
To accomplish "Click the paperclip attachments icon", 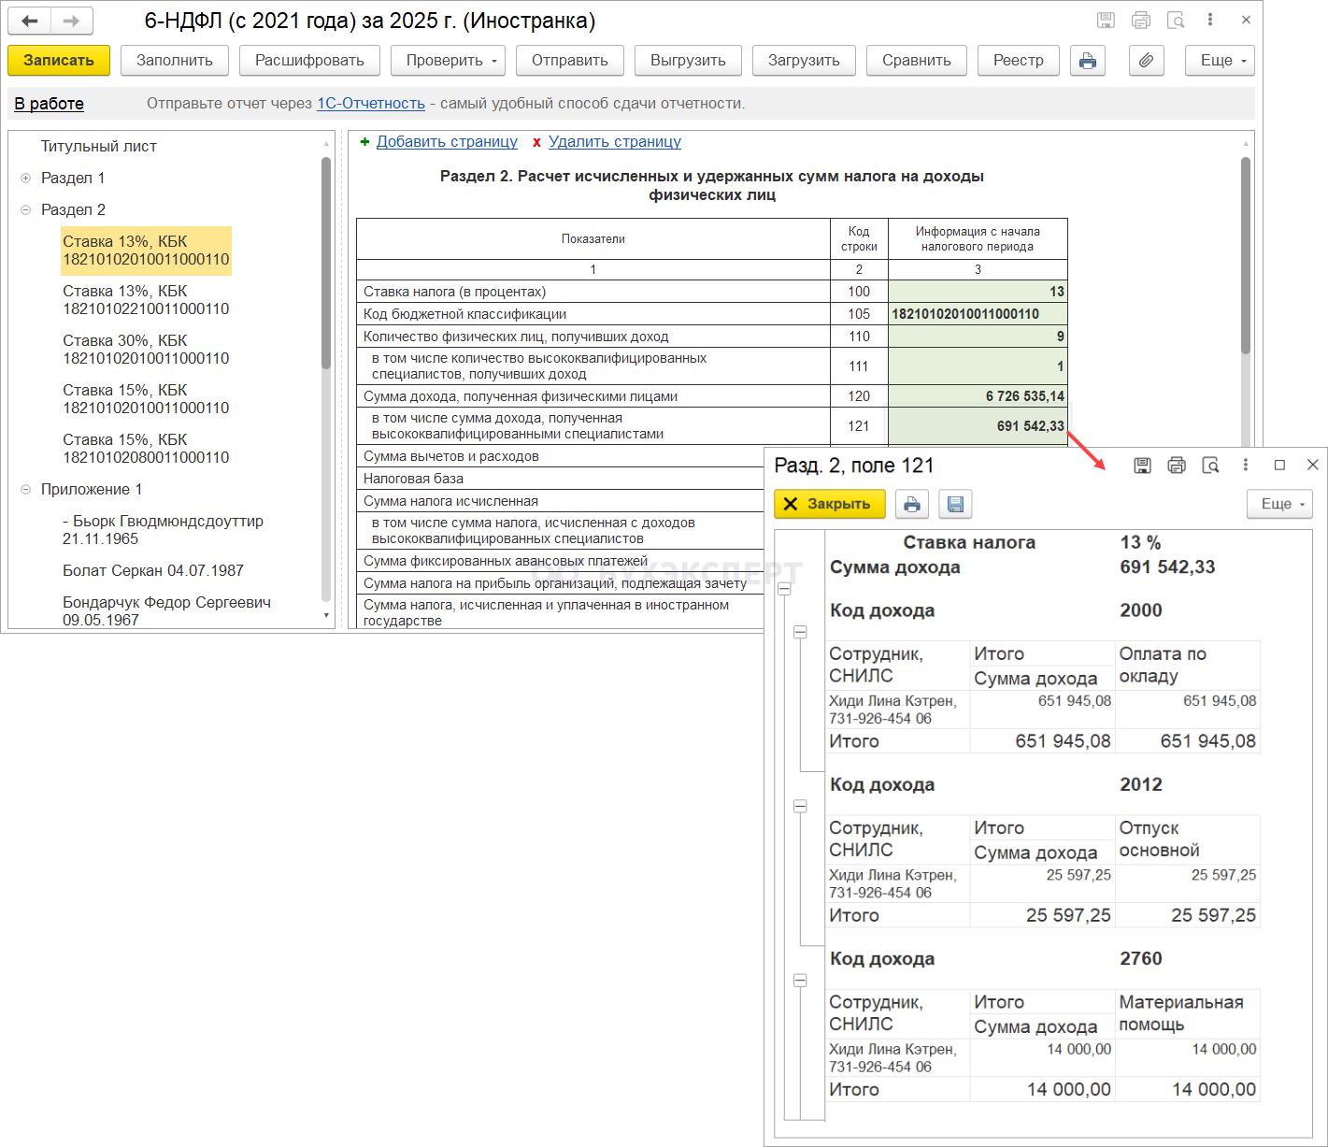I will click(x=1146, y=61).
